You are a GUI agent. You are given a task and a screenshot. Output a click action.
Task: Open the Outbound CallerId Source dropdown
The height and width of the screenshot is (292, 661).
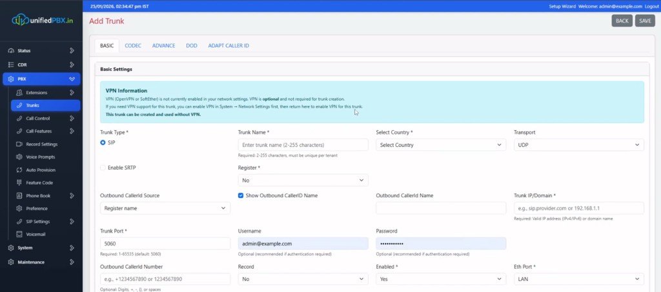[x=165, y=208]
